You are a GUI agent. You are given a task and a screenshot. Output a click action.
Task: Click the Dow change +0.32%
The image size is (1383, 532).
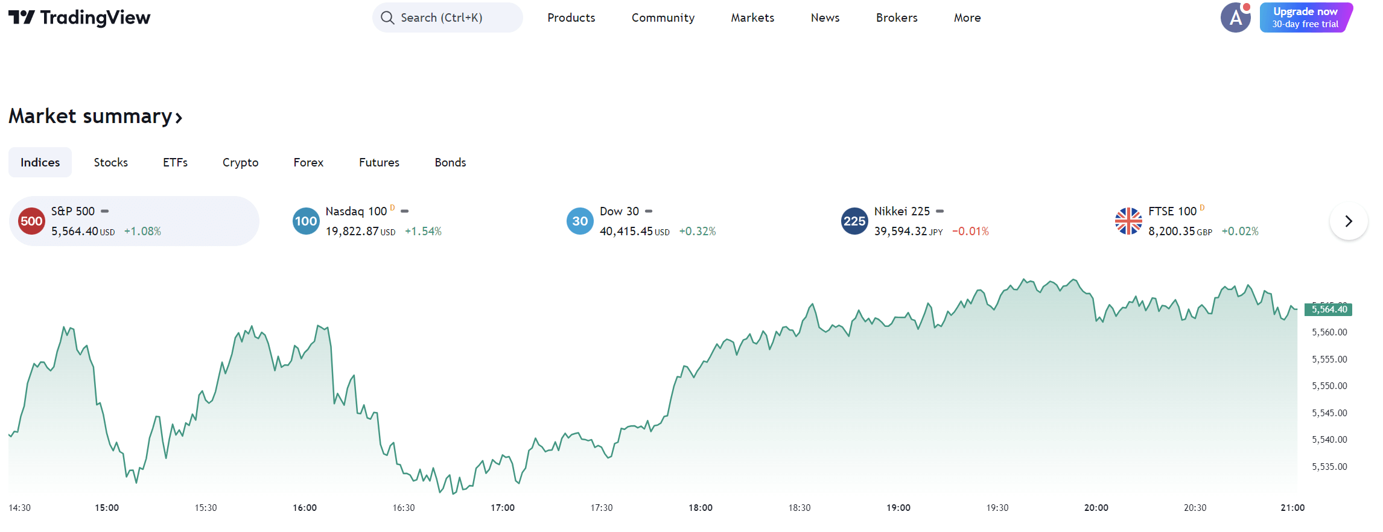[x=698, y=231]
